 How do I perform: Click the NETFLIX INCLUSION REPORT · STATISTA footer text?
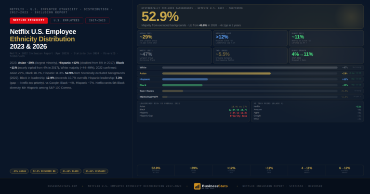coord(282,186)
